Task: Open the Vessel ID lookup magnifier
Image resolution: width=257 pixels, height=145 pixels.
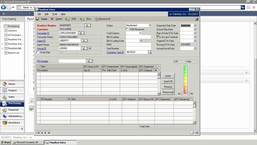Action: 83,48
